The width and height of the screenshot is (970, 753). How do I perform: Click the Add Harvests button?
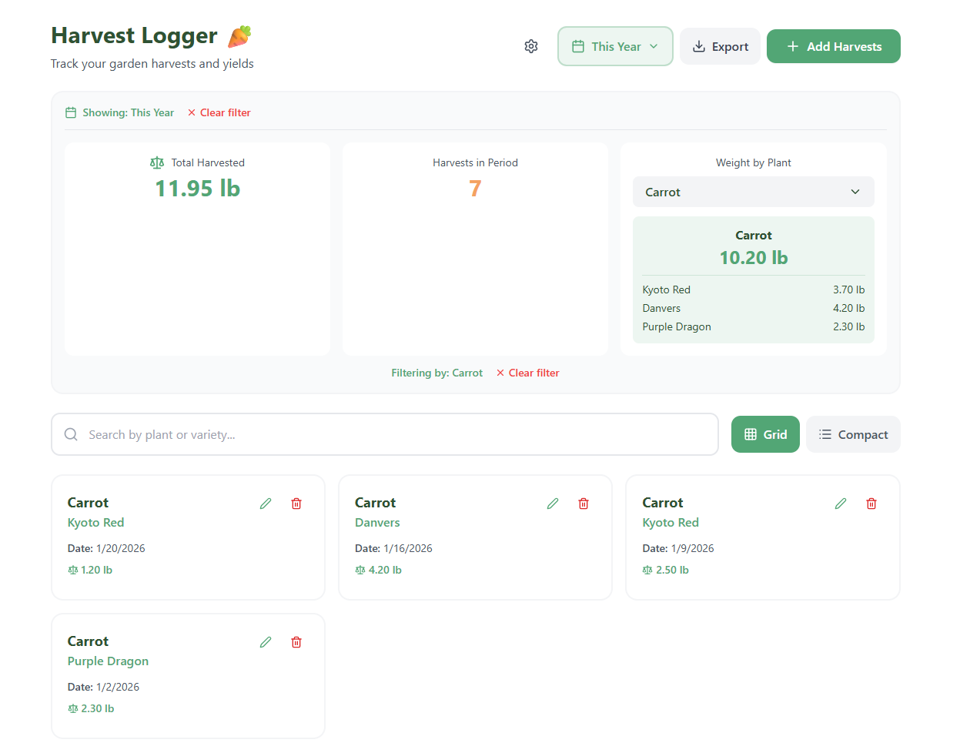[833, 46]
